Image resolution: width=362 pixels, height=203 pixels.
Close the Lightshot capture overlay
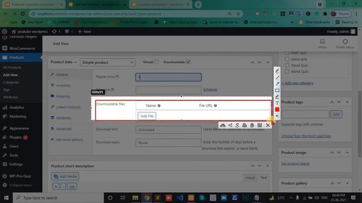[268, 125]
